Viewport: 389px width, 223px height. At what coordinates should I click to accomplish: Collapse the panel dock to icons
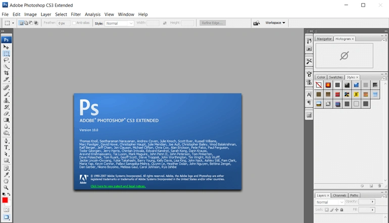[386, 31]
